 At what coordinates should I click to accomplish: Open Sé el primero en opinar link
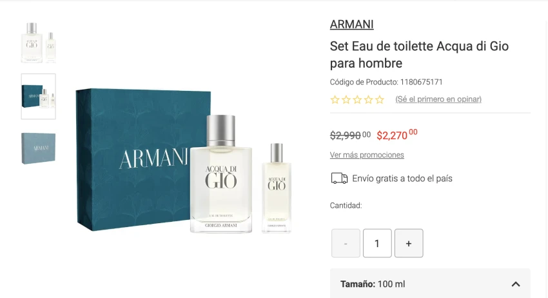[x=438, y=99]
